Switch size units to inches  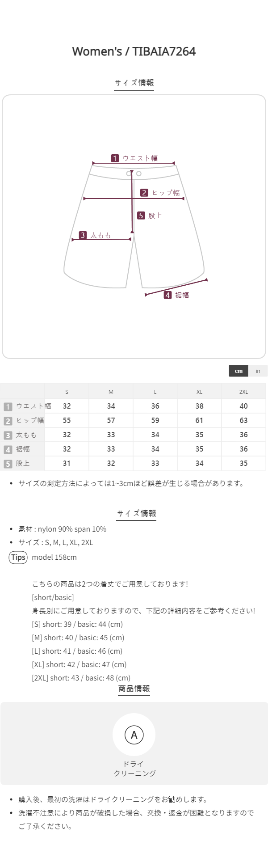pyautogui.click(x=258, y=371)
